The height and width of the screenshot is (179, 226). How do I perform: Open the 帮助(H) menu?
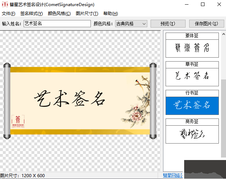coord(110,14)
